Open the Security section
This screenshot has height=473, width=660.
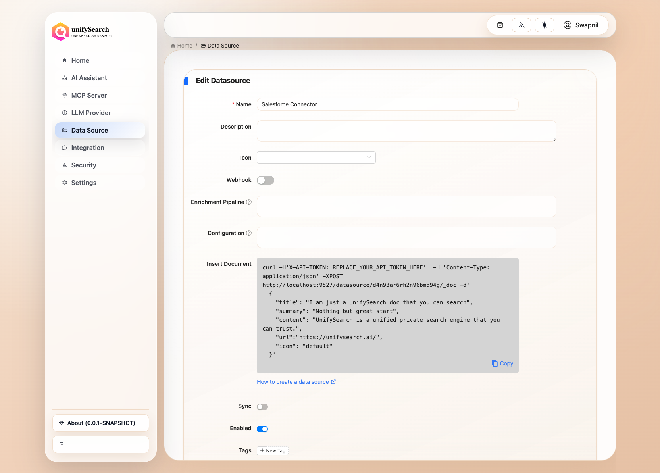tap(83, 165)
